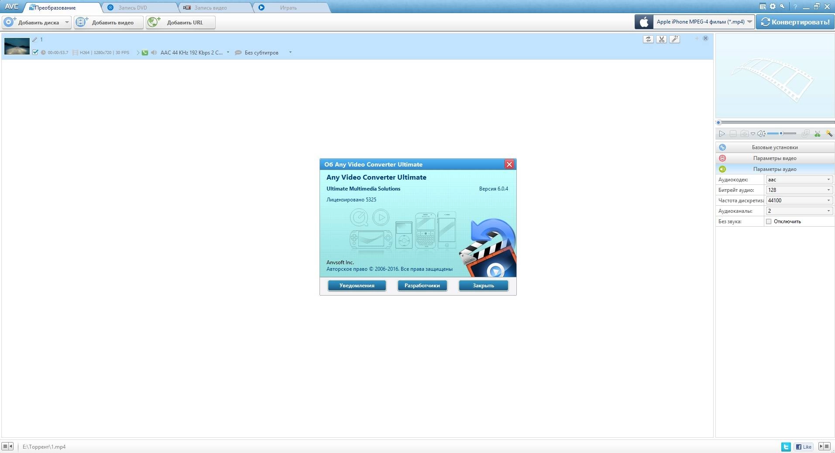The width and height of the screenshot is (835, 453).
Task: Switch to the Запись DVD tab
Action: click(x=140, y=7)
